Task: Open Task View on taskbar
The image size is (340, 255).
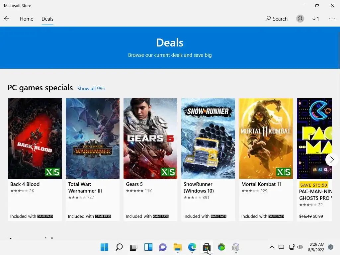Action: [133, 247]
